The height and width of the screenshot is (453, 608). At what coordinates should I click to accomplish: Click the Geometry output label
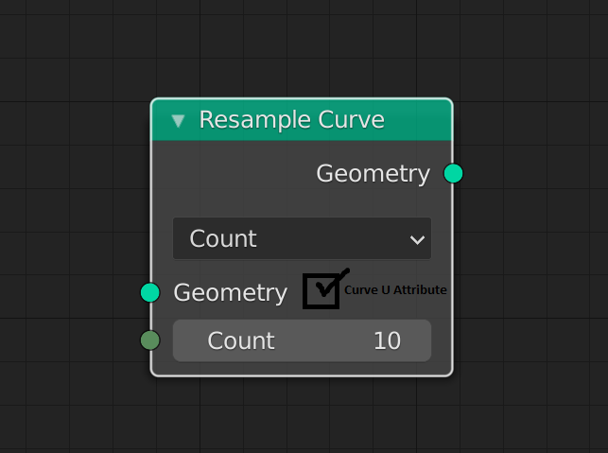(x=373, y=174)
